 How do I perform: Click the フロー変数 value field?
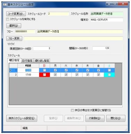pyautogui.click(x=73, y=39)
